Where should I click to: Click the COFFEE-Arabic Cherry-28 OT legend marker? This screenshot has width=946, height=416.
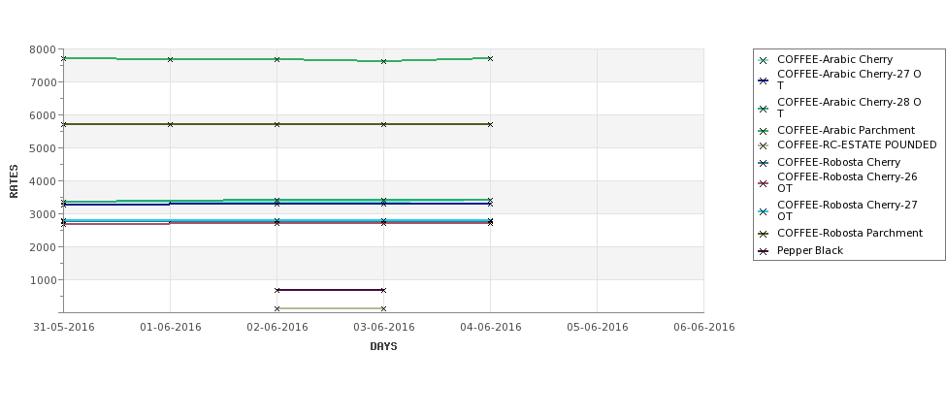point(764,110)
